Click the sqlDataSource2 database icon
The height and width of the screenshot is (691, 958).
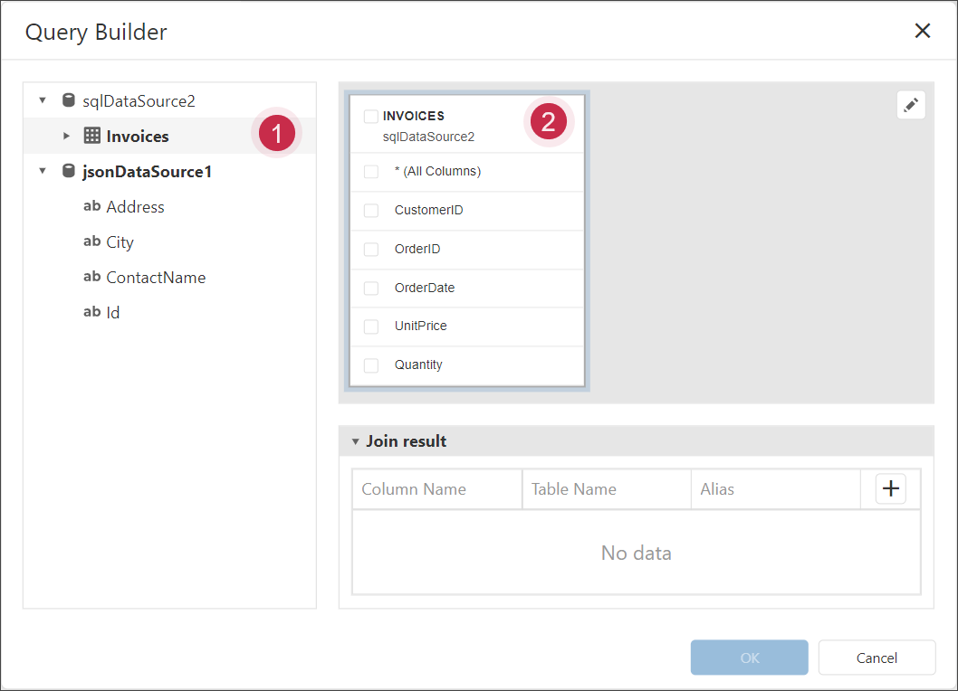coord(69,100)
